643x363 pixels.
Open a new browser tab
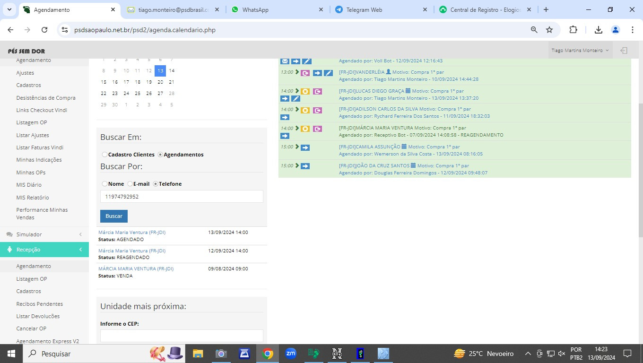pyautogui.click(x=546, y=9)
